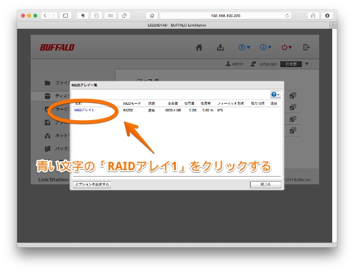Click the round extension icon beside the hand icon

tap(97, 15)
